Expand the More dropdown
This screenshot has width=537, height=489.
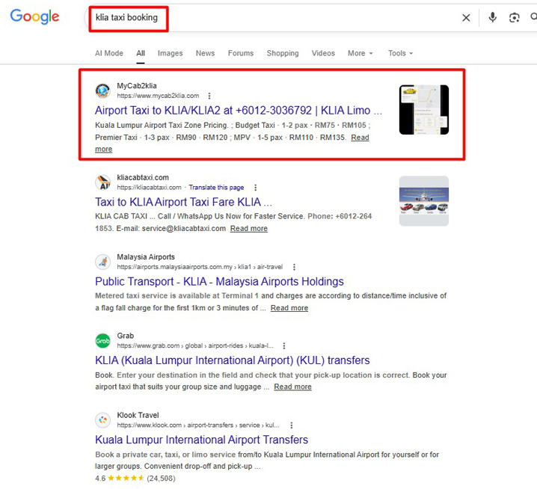(x=360, y=53)
